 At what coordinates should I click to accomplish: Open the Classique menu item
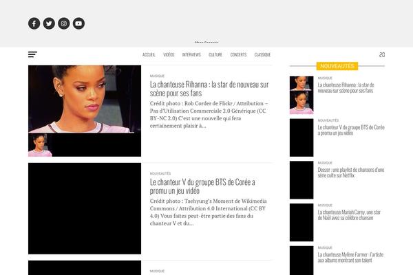click(x=262, y=55)
